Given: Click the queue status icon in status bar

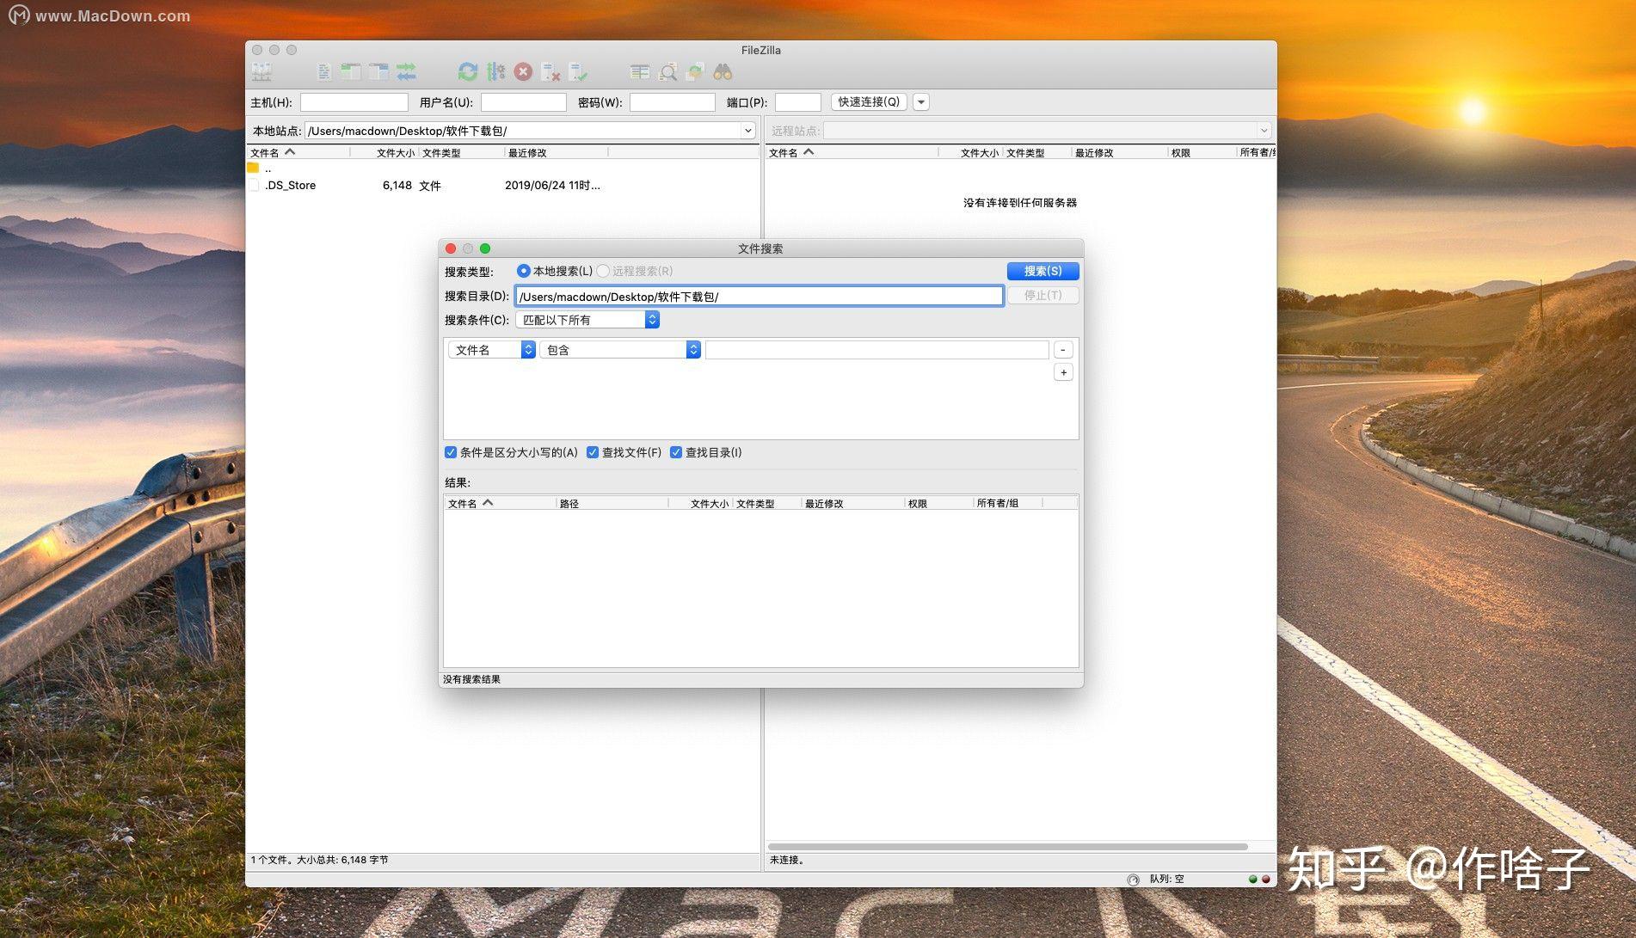Looking at the screenshot, I should pyautogui.click(x=1133, y=880).
